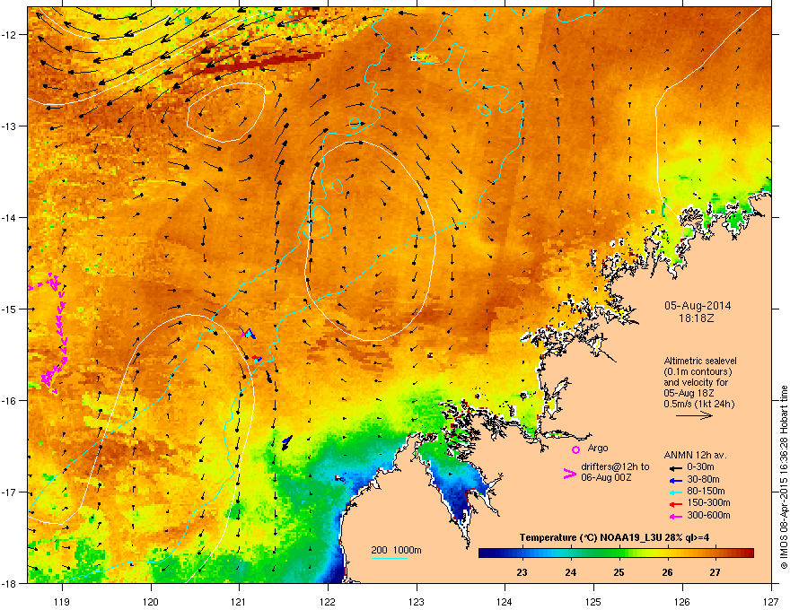
Task: Click the (0.1m contours) text line
Action: pos(698,371)
